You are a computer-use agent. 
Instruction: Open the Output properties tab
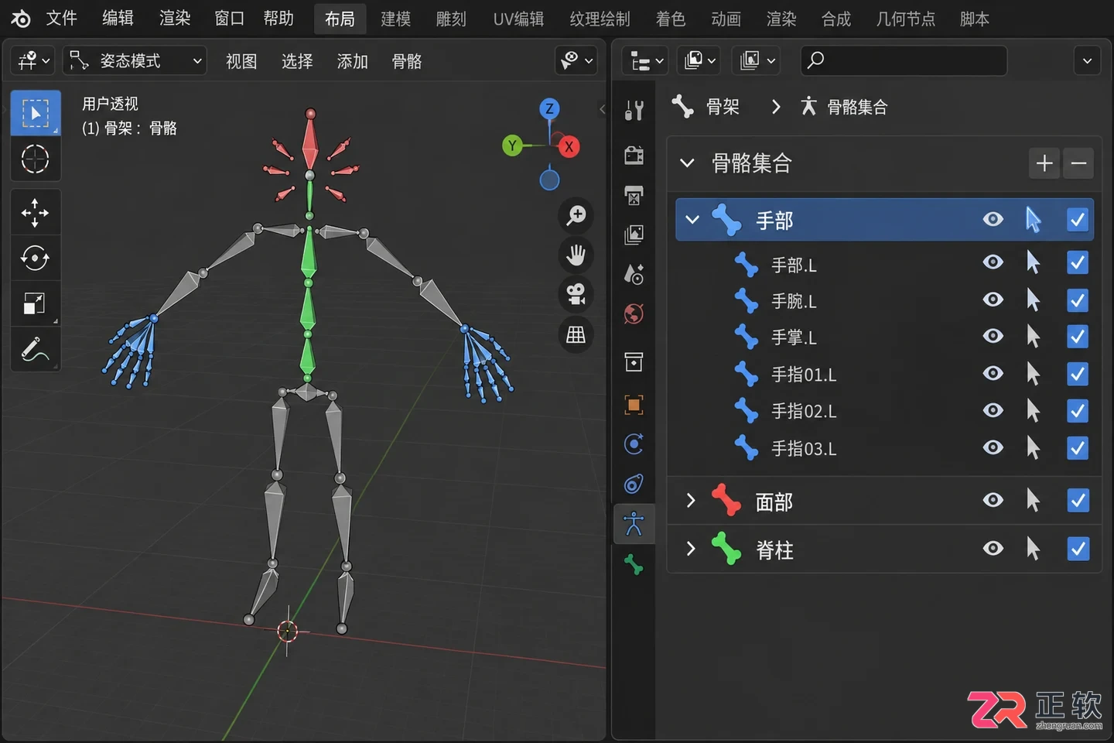pyautogui.click(x=634, y=195)
